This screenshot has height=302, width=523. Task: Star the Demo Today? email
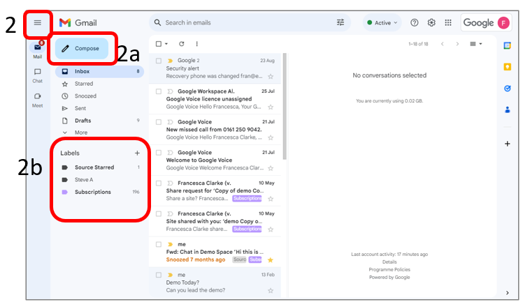[x=271, y=291]
